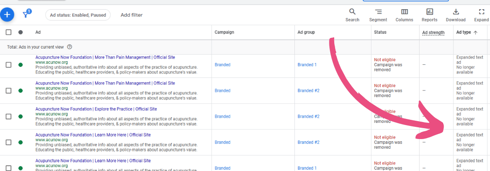The image size is (490, 171).
Task: Toggle status dot of Branded #2 More Than Pain Management ad
Action: [x=21, y=91]
